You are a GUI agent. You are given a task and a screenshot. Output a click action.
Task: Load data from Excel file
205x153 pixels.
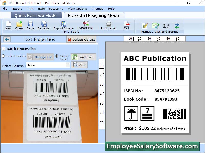(84, 56)
